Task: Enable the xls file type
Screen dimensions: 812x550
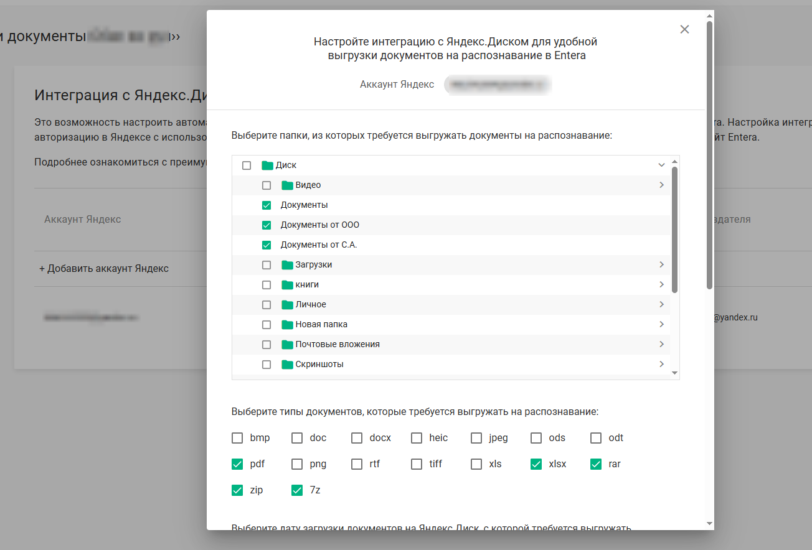Action: 476,464
